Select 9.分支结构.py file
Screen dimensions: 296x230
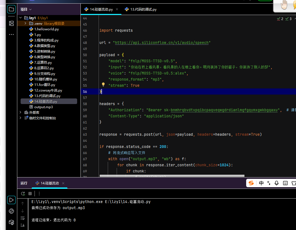click(45, 73)
